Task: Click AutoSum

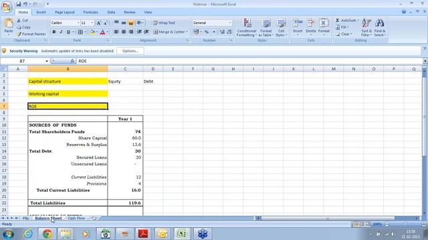Action: tap(346, 21)
